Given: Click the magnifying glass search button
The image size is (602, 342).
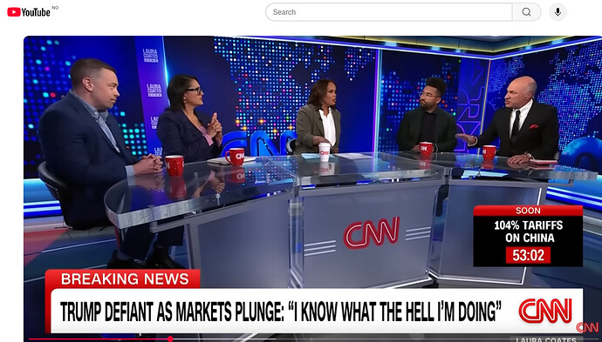Looking at the screenshot, I should point(526,12).
